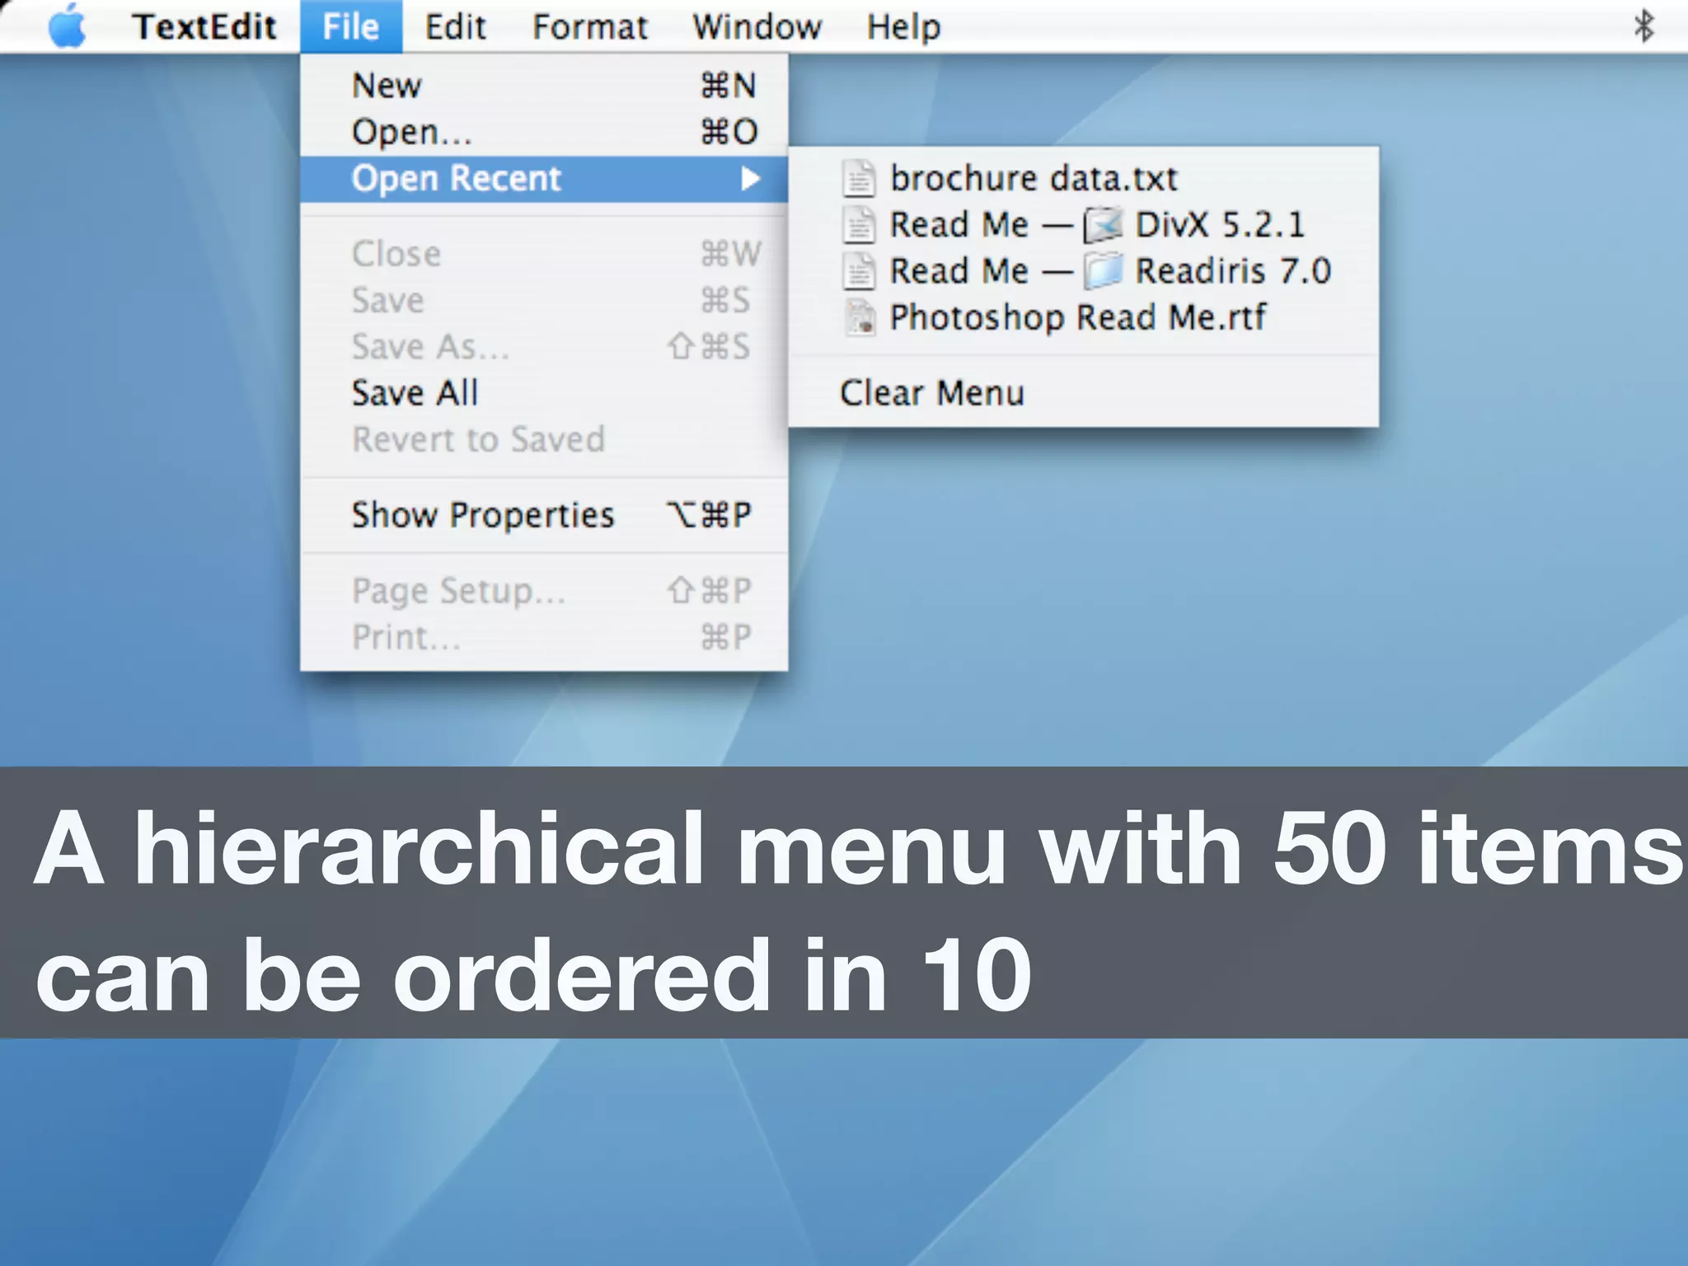This screenshot has width=1688, height=1266.
Task: Click the Photoshop Read Me.rtf file icon
Action: pyautogui.click(x=860, y=318)
